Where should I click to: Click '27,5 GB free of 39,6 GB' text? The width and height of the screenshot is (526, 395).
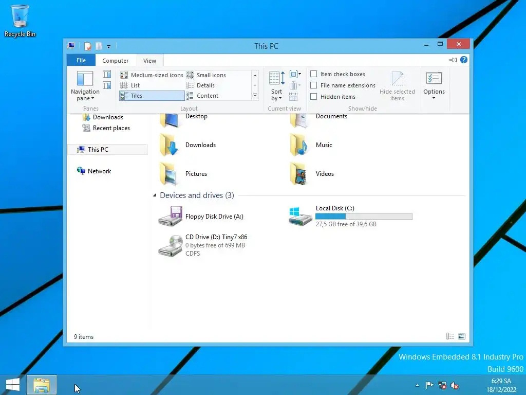point(346,224)
